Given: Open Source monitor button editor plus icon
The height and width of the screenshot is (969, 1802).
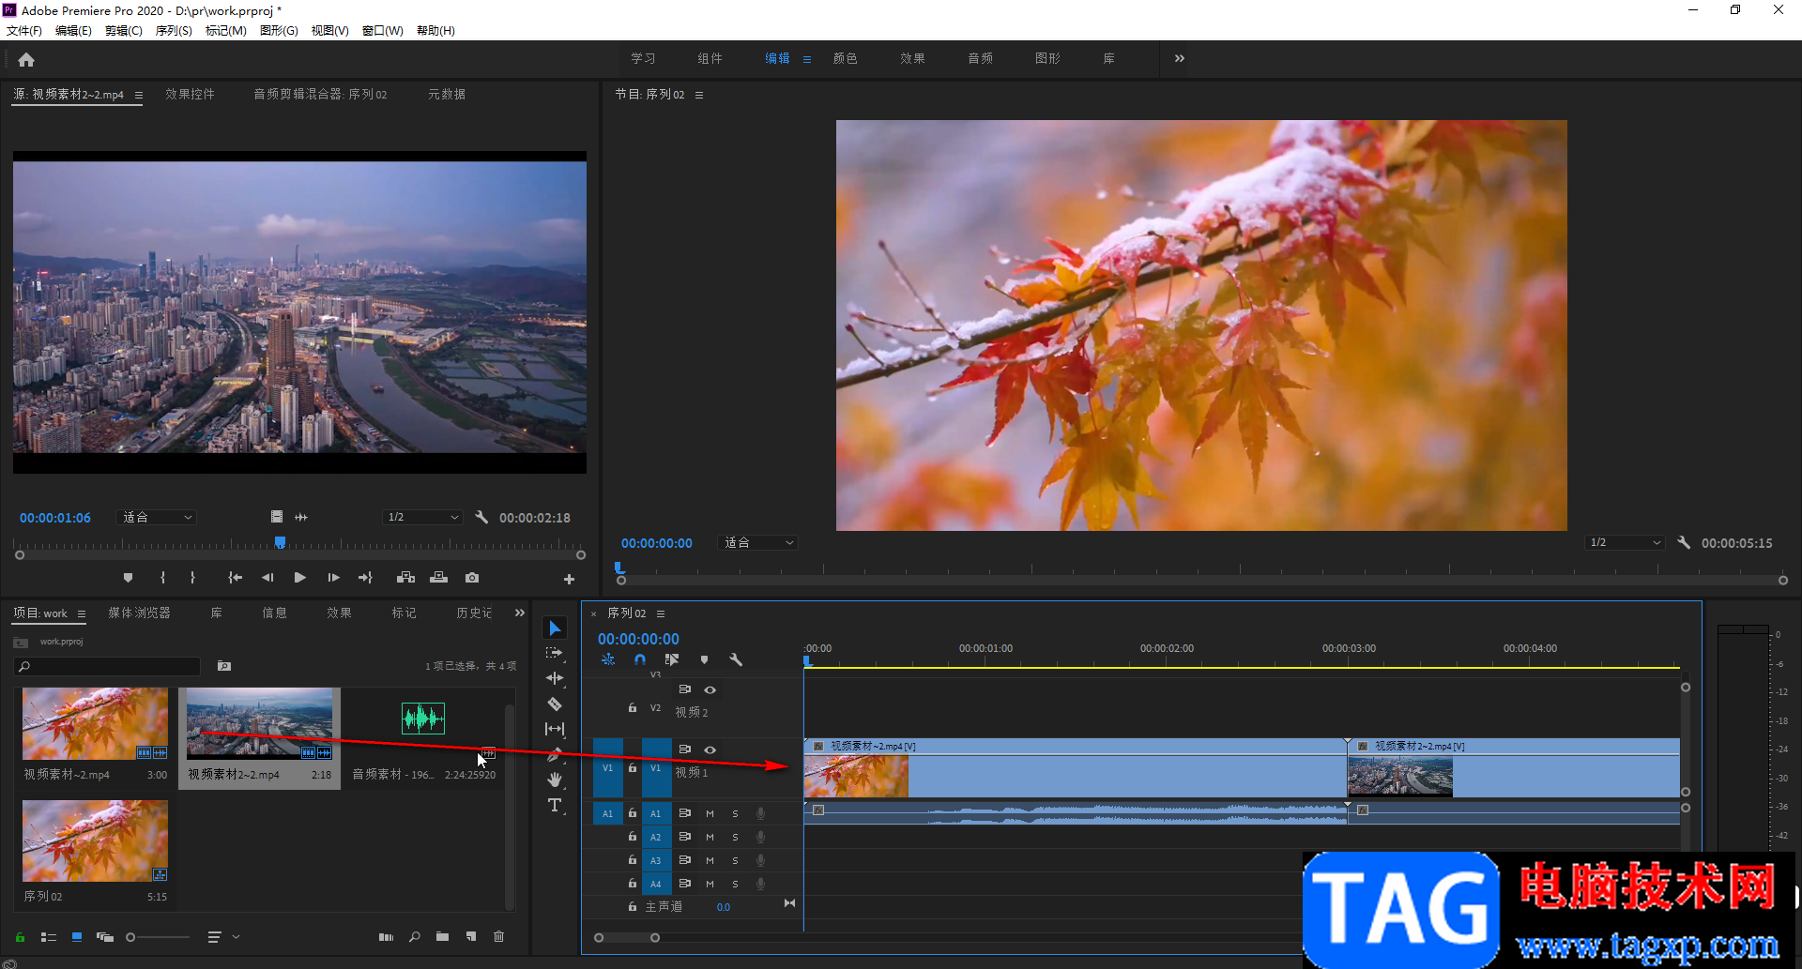Looking at the screenshot, I should coord(569,579).
